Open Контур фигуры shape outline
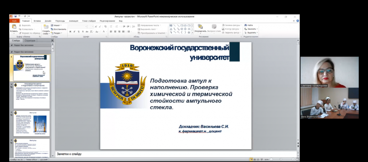Image resolution: width=368 pixels, height=162 pixels. pos(232,29)
